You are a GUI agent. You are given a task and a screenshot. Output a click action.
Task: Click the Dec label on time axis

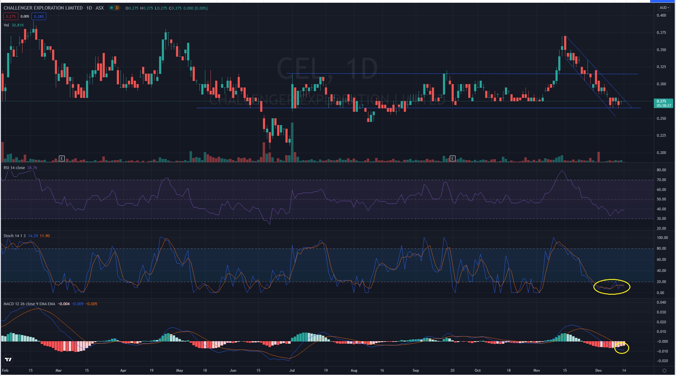(599, 370)
